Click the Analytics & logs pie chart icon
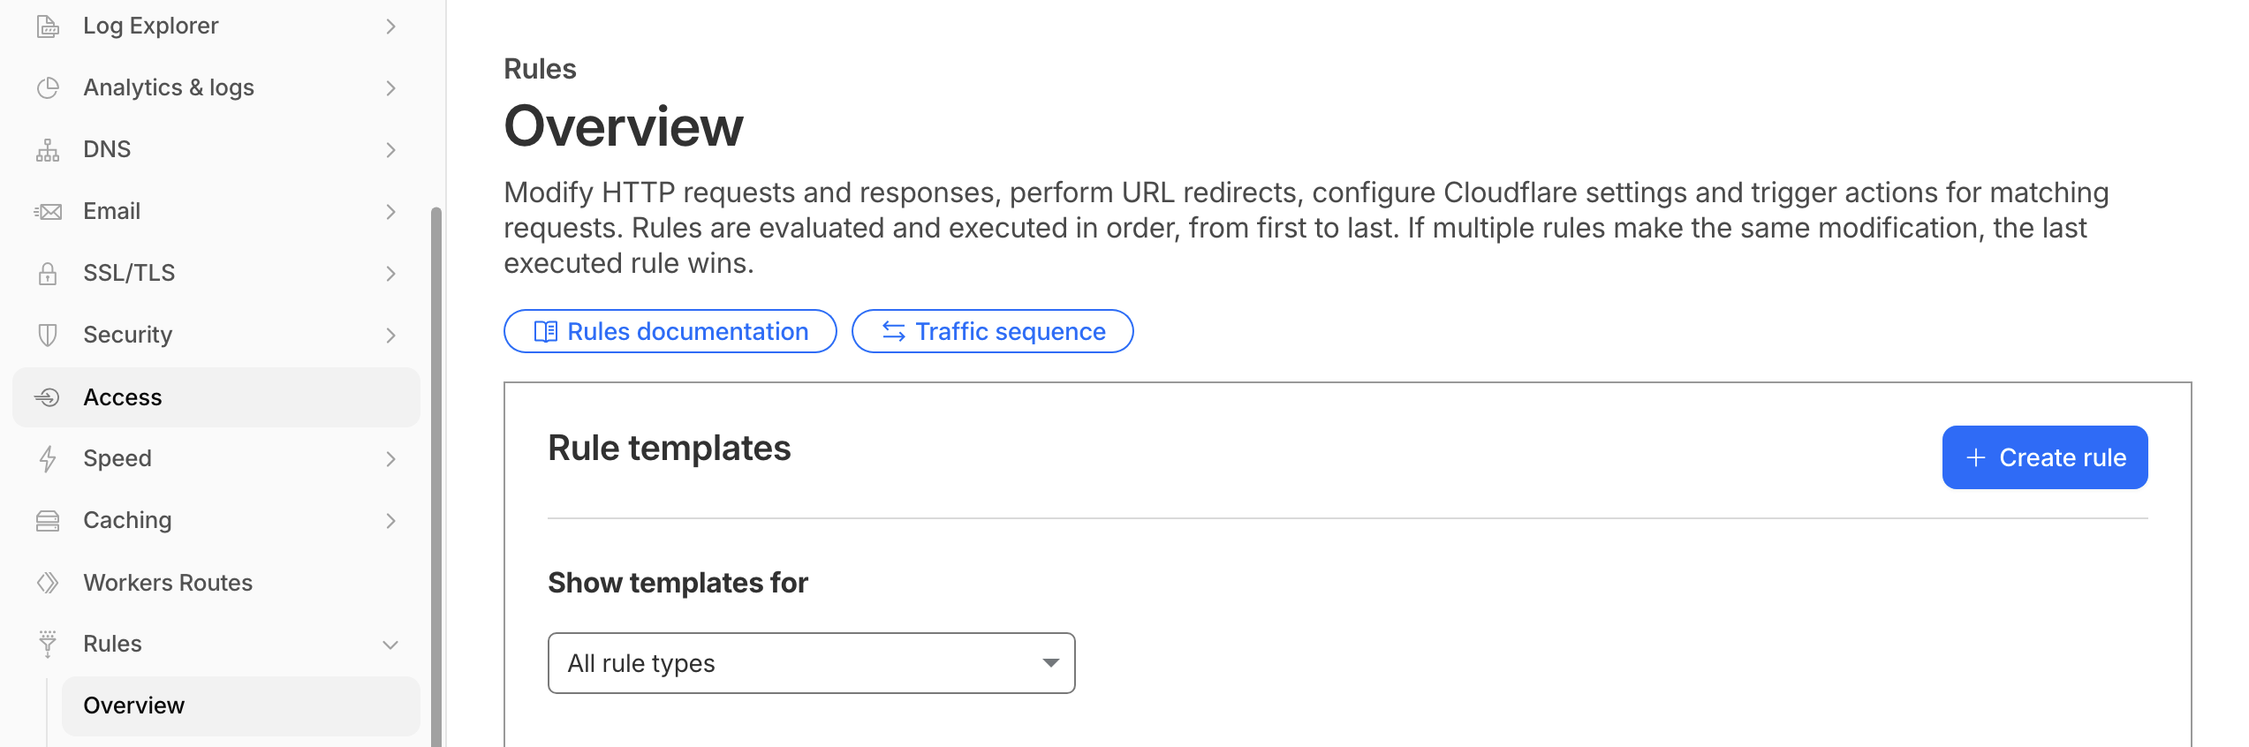 tap(48, 87)
